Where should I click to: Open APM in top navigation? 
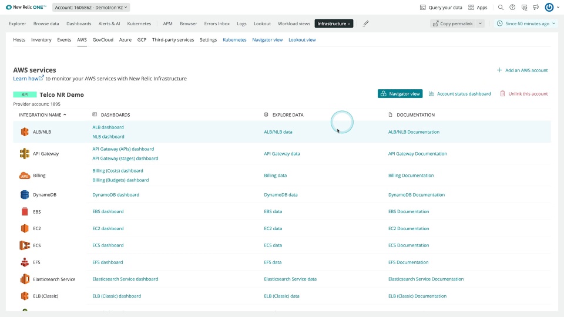(x=167, y=23)
